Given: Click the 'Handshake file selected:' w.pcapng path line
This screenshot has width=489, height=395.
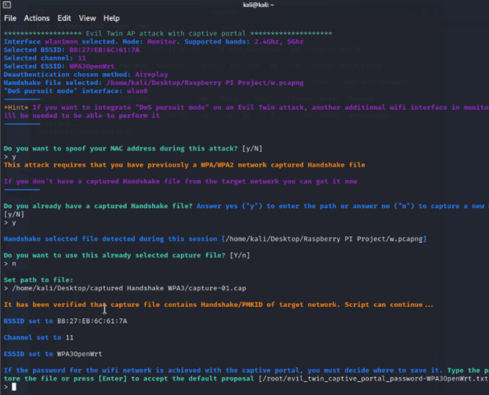Looking at the screenshot, I should (153, 83).
